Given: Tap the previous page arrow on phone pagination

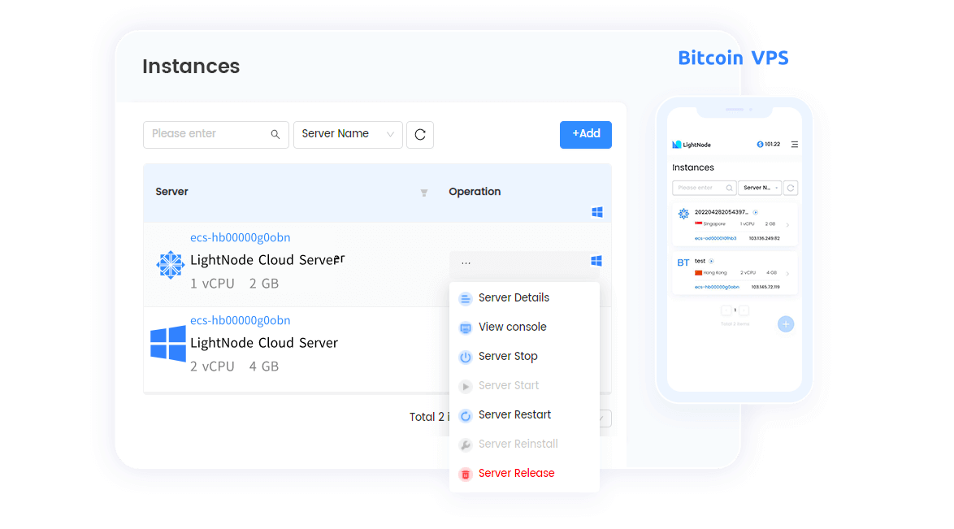Looking at the screenshot, I should (726, 310).
